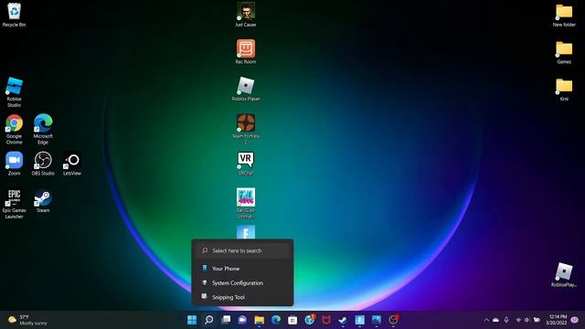The width and height of the screenshot is (585, 329).
Task: Select the Rec Room desktop icon
Action: 246,52
